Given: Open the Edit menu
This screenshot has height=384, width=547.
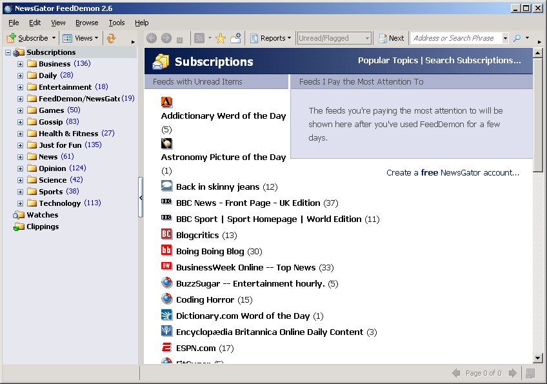Looking at the screenshot, I should (x=35, y=23).
